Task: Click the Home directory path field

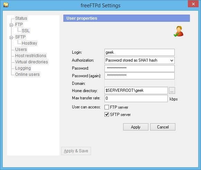Action: [x=136, y=91]
